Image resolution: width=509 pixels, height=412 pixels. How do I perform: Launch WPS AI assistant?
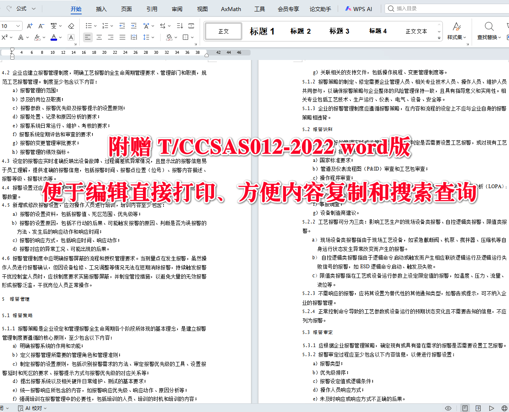point(359,9)
